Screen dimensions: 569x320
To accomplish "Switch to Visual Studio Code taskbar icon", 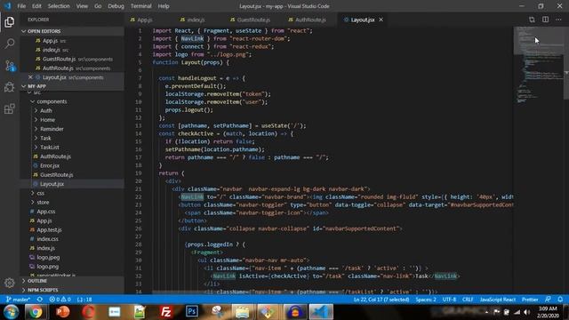I will (x=321, y=312).
